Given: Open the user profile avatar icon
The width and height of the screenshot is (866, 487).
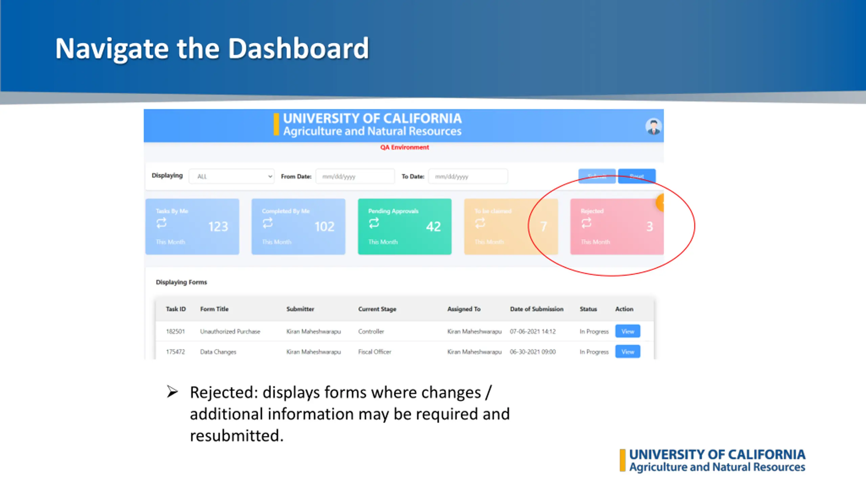Looking at the screenshot, I should pyautogui.click(x=653, y=126).
